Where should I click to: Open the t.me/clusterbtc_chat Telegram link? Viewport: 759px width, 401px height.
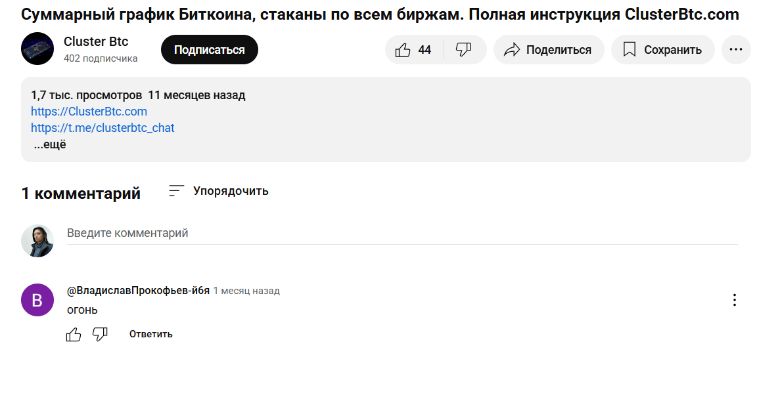pyautogui.click(x=103, y=128)
